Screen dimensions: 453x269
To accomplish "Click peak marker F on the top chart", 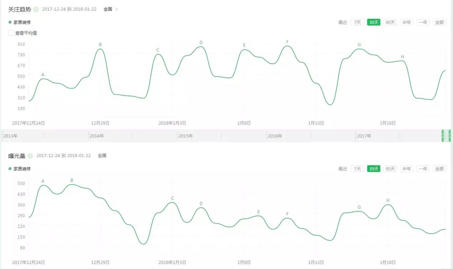I will [x=287, y=42].
